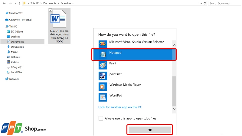Screen dimensions: 242x136
Task: Open Network in navigation pane
Action: (14, 79)
